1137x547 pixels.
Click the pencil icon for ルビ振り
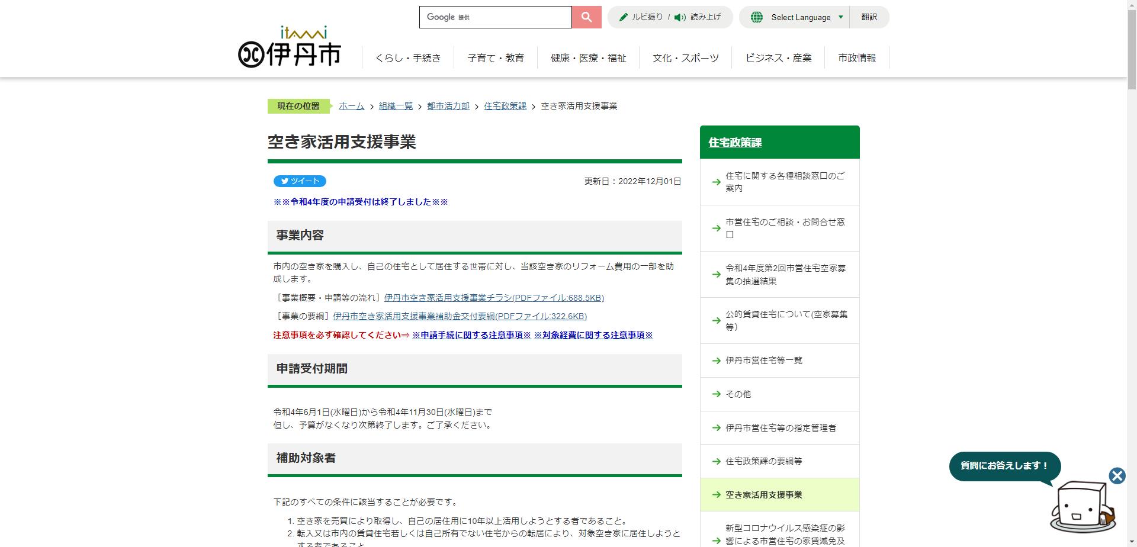tap(623, 17)
